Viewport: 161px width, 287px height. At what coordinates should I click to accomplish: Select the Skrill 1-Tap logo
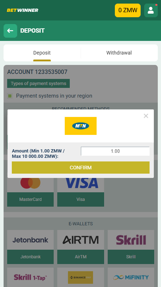pyautogui.click(x=30, y=277)
